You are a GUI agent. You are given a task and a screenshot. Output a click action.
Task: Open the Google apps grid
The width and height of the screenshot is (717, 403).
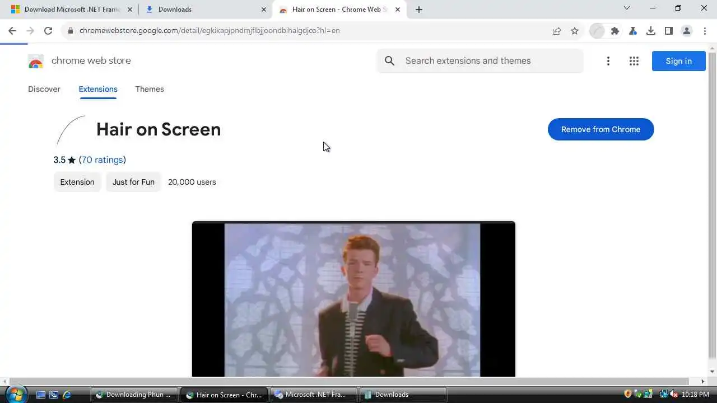point(634,61)
